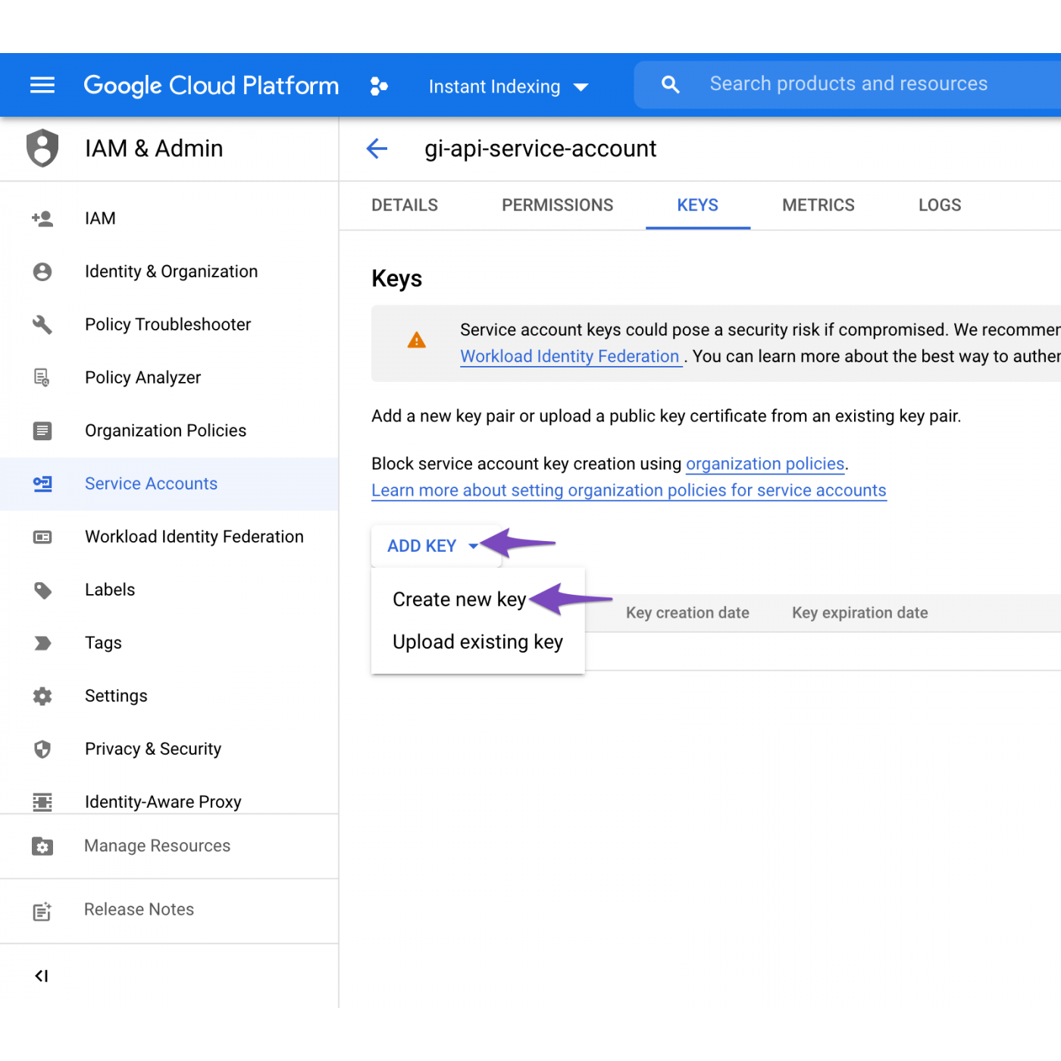1061x1061 pixels.
Task: Open the Instant Indexing project dropdown
Action: point(508,86)
